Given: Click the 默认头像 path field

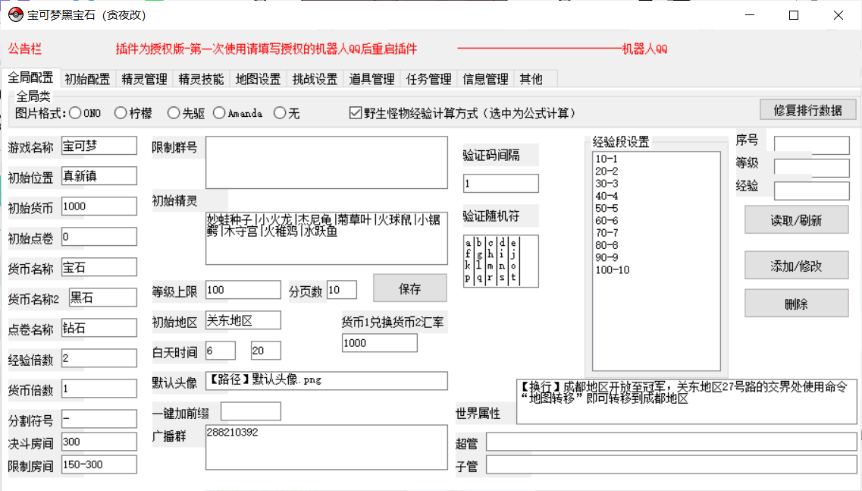Looking at the screenshot, I should [326, 381].
